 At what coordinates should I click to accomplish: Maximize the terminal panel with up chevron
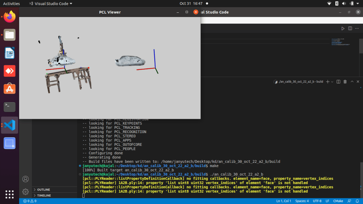352,82
